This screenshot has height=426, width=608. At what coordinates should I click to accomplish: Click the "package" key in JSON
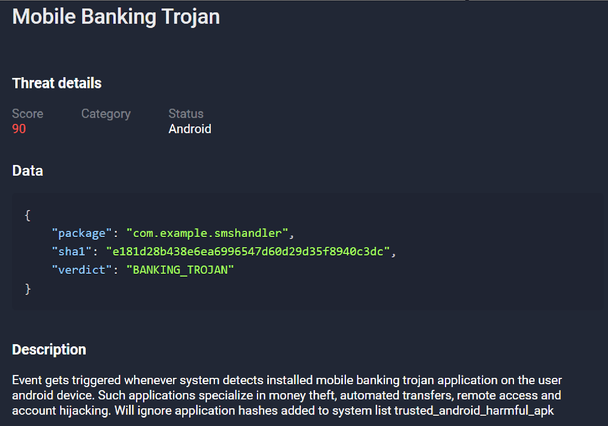point(82,233)
